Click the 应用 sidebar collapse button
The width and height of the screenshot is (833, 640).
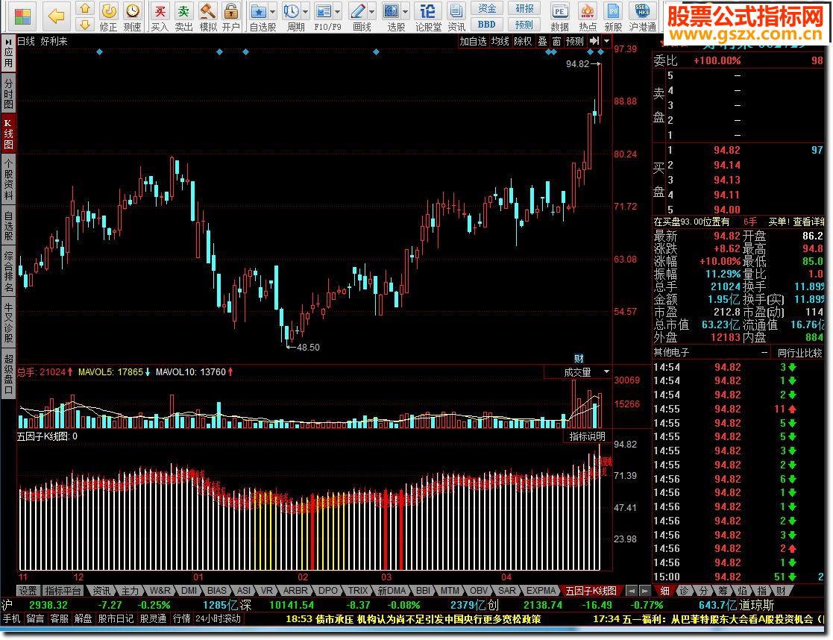tap(8, 53)
